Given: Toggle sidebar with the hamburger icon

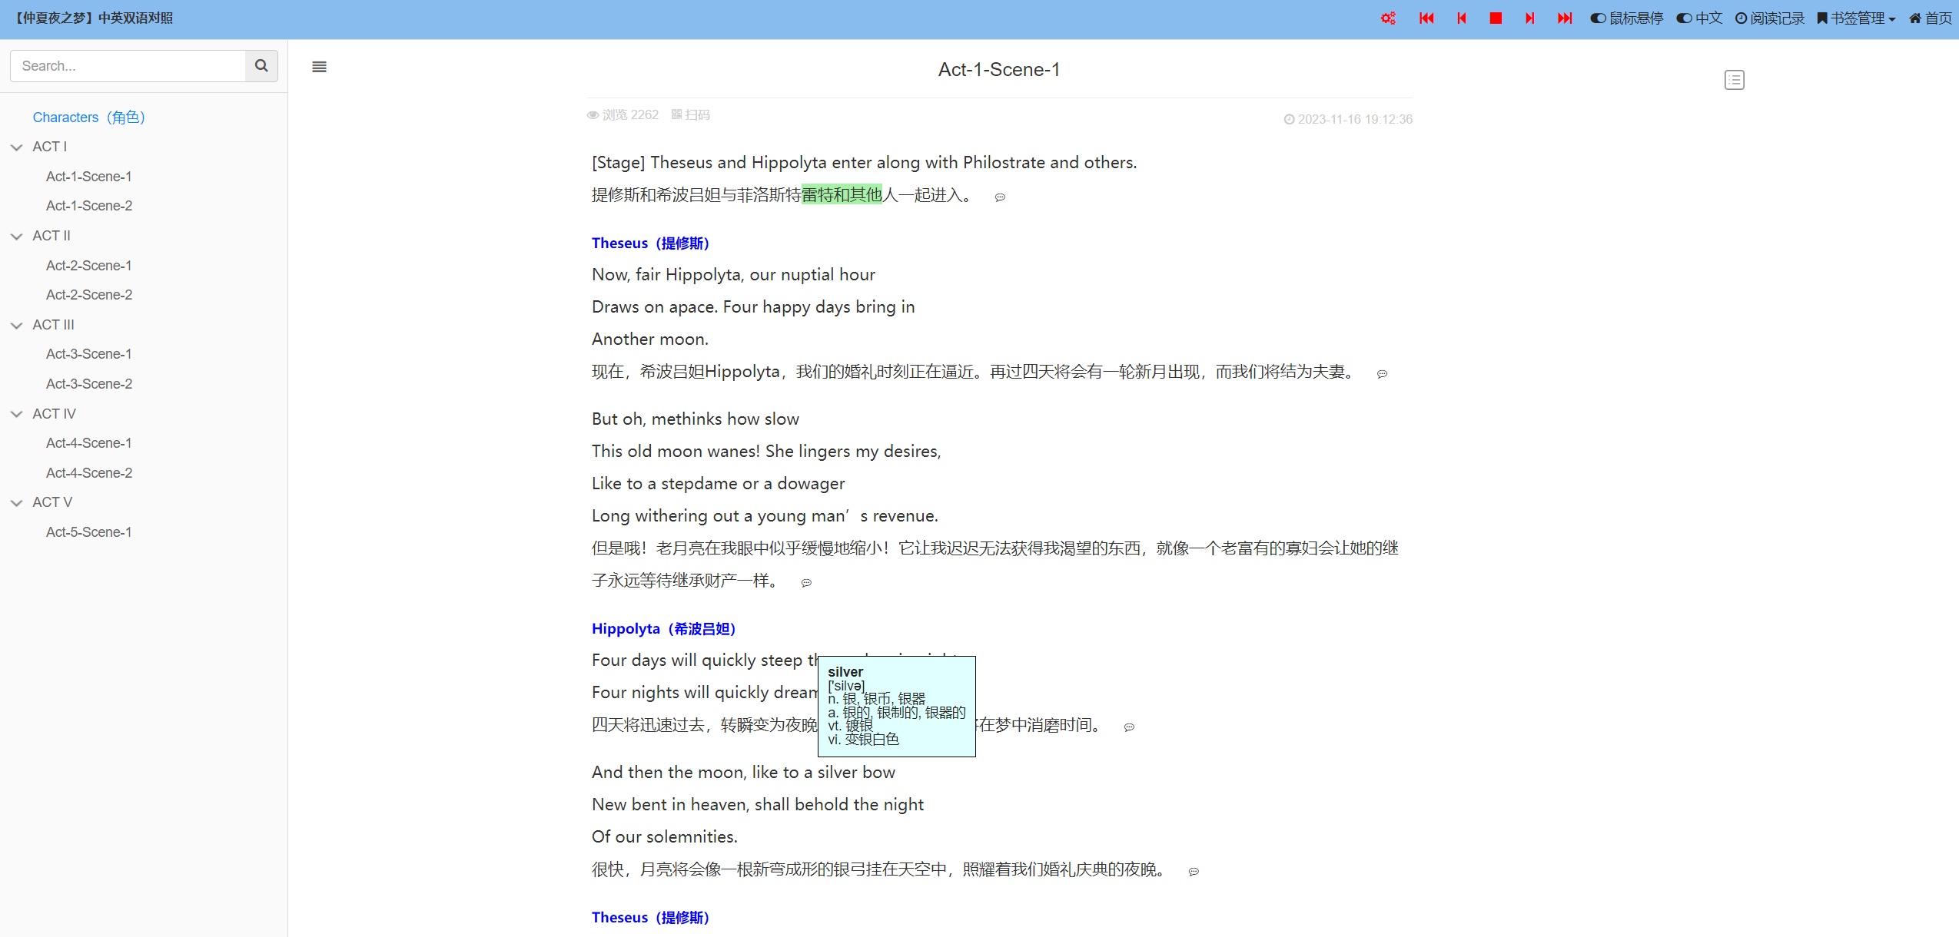Looking at the screenshot, I should 319,67.
